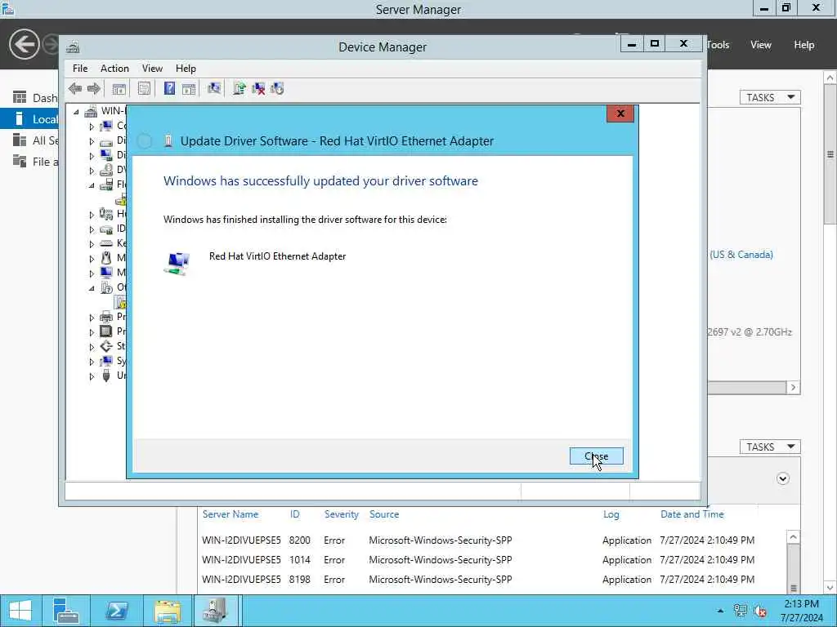Select the event row with ID 8200
This screenshot has height=627, width=837.
click(493, 540)
